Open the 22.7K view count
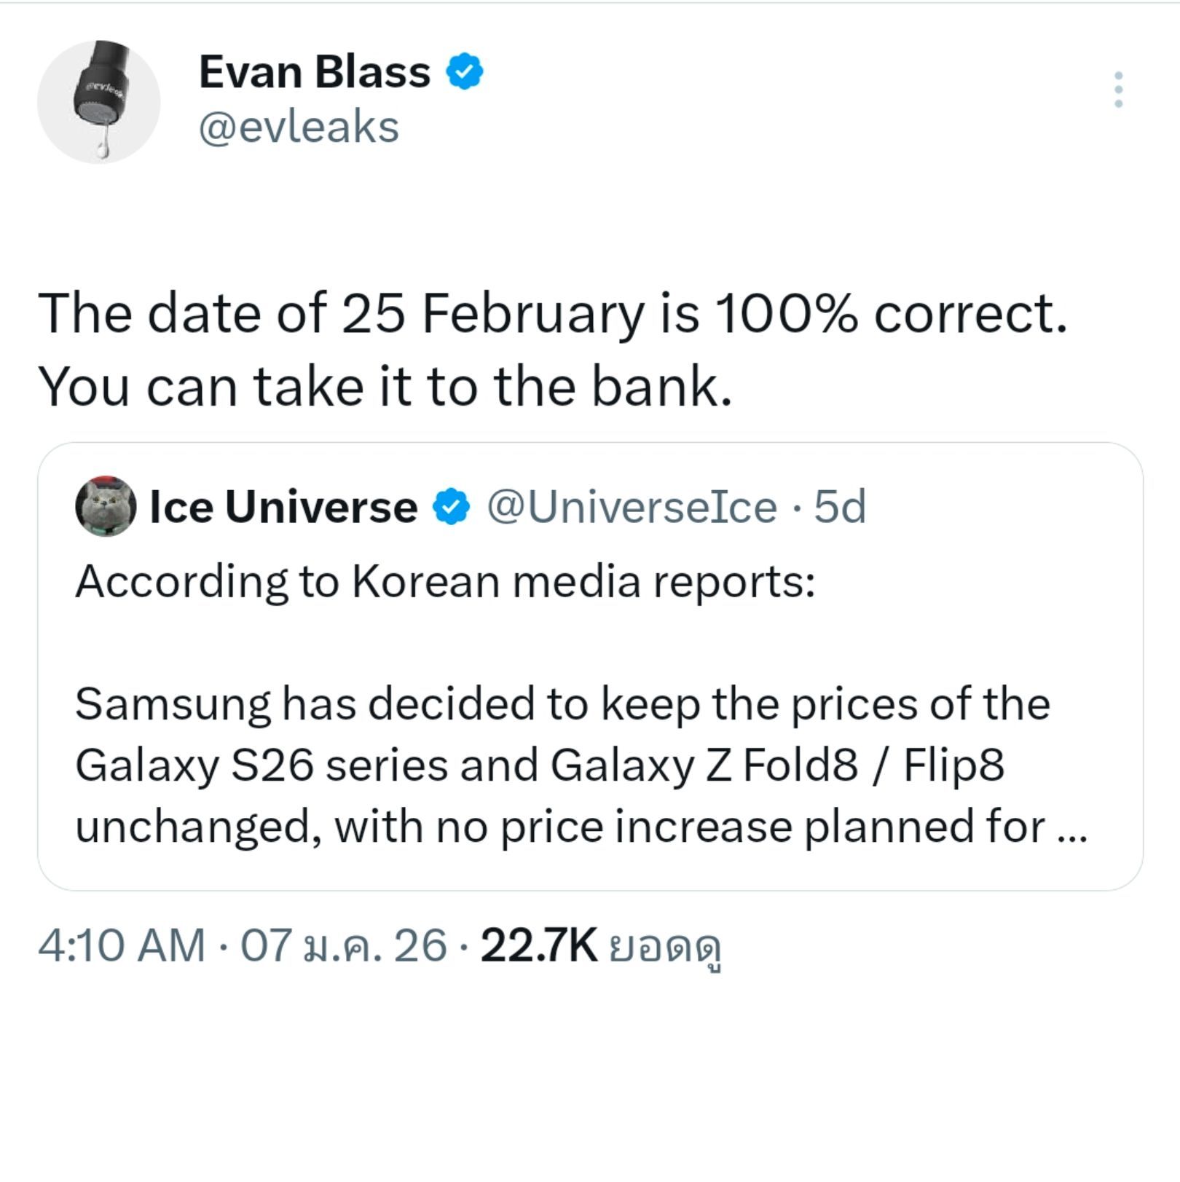This screenshot has width=1180, height=1182. pyautogui.click(x=539, y=946)
